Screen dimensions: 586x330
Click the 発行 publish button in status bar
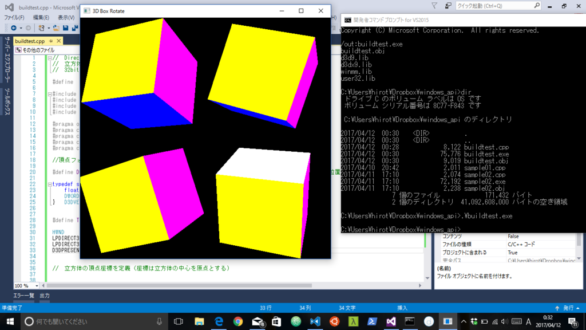pyautogui.click(x=568, y=308)
